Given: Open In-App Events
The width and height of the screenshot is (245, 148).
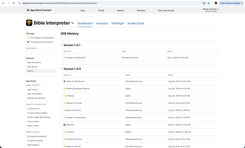Looking at the screenshot, I should pos(33,109).
